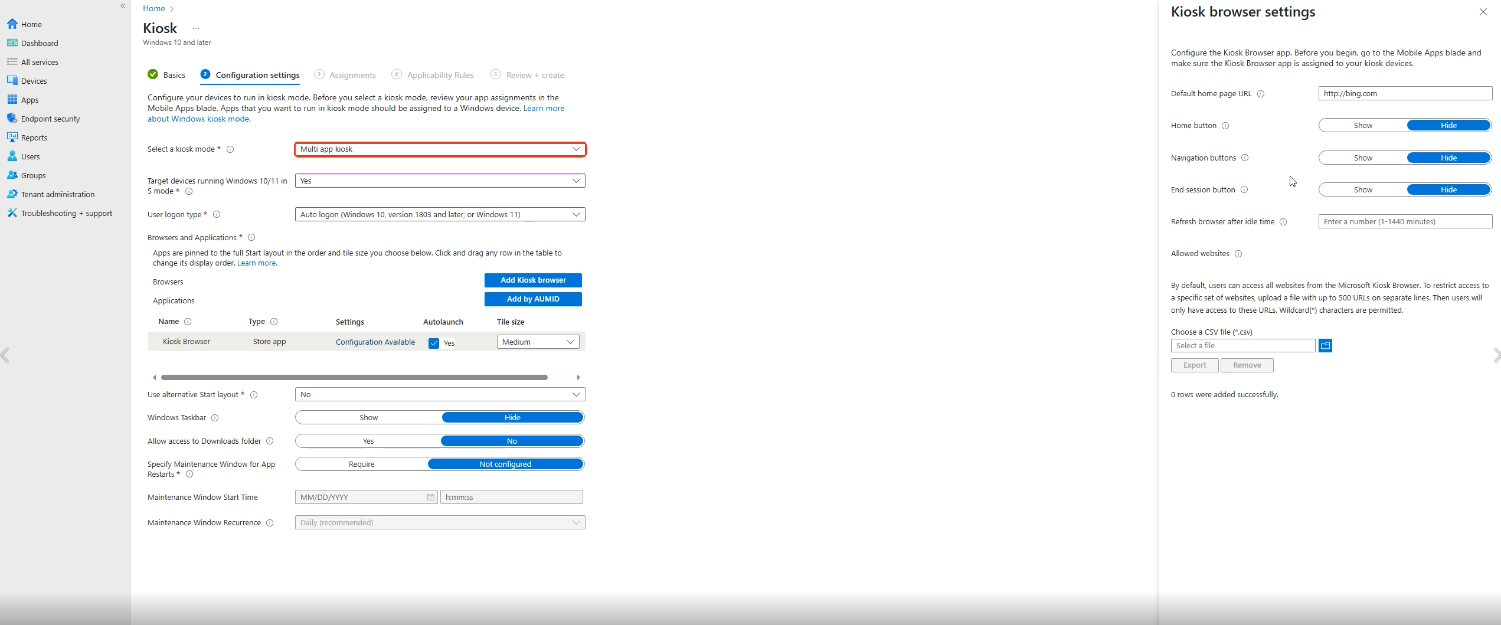The width and height of the screenshot is (1501, 625).
Task: Open the Apps section in sidebar
Action: (x=29, y=100)
